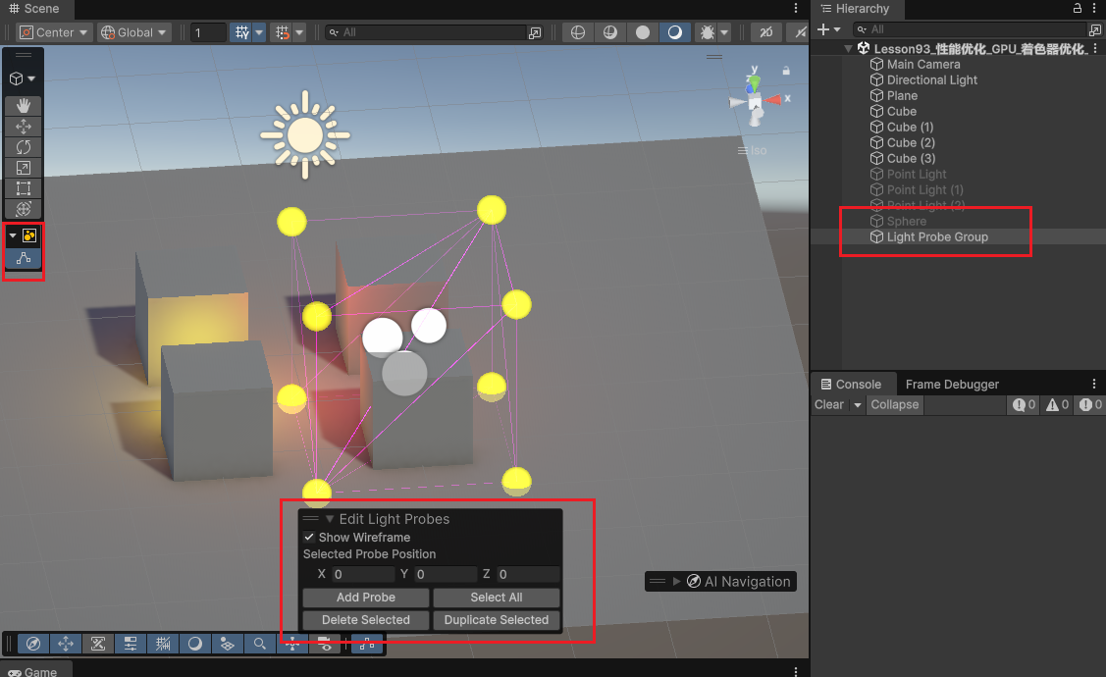Click the Edit Light Probes tool icon
The height and width of the screenshot is (677, 1106).
click(24, 258)
